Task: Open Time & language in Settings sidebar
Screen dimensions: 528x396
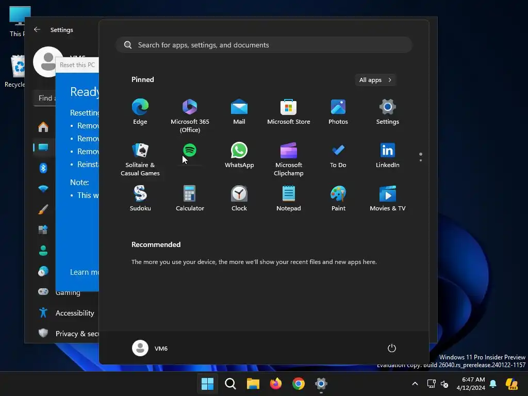Action: point(43,271)
